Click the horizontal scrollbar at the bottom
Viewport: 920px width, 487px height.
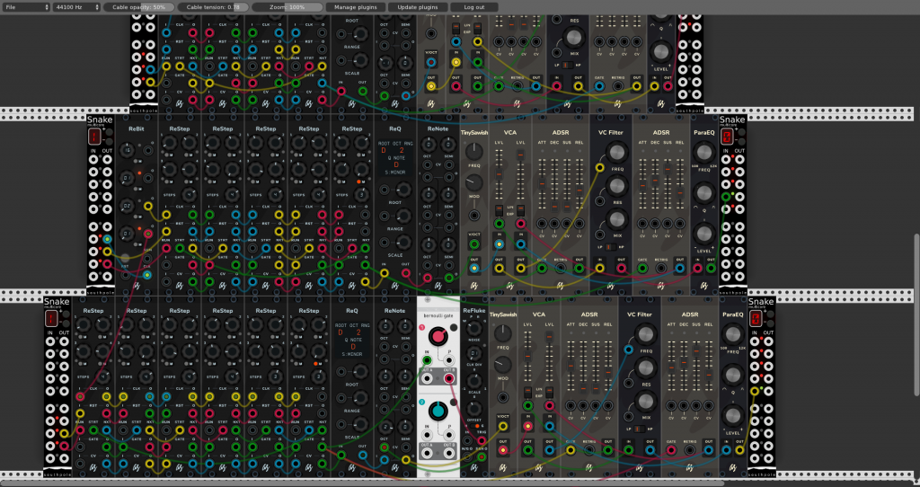pos(362,483)
